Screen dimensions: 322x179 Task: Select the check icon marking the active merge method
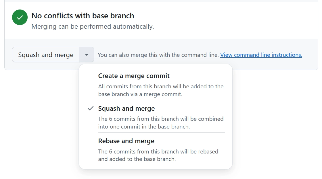click(x=90, y=108)
